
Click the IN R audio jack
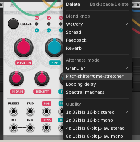click(x=30, y=128)
